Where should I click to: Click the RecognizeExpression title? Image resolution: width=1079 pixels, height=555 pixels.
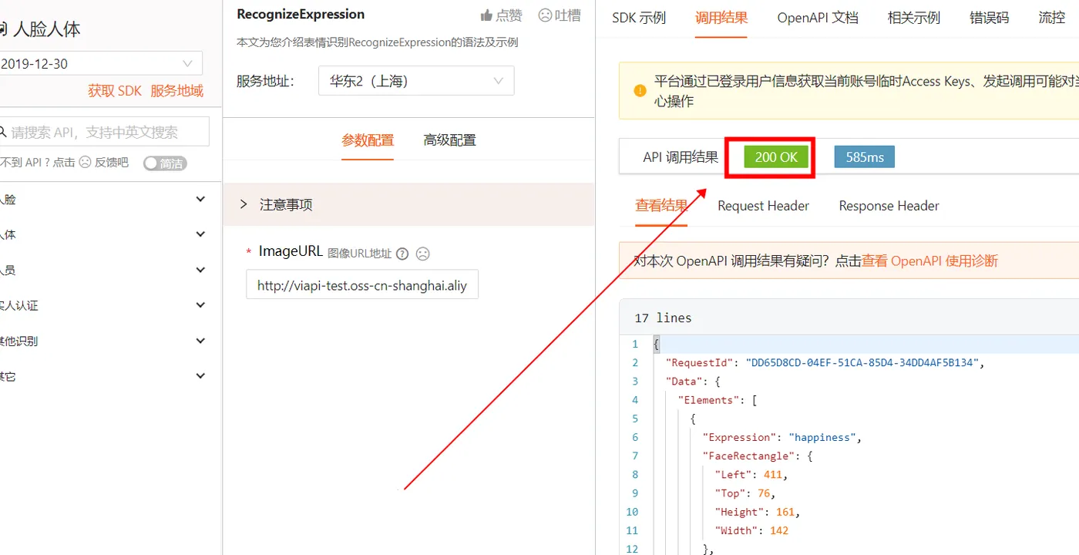pyautogui.click(x=301, y=14)
